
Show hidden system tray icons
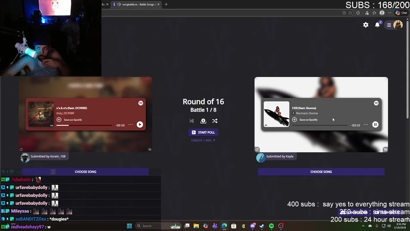(363, 226)
